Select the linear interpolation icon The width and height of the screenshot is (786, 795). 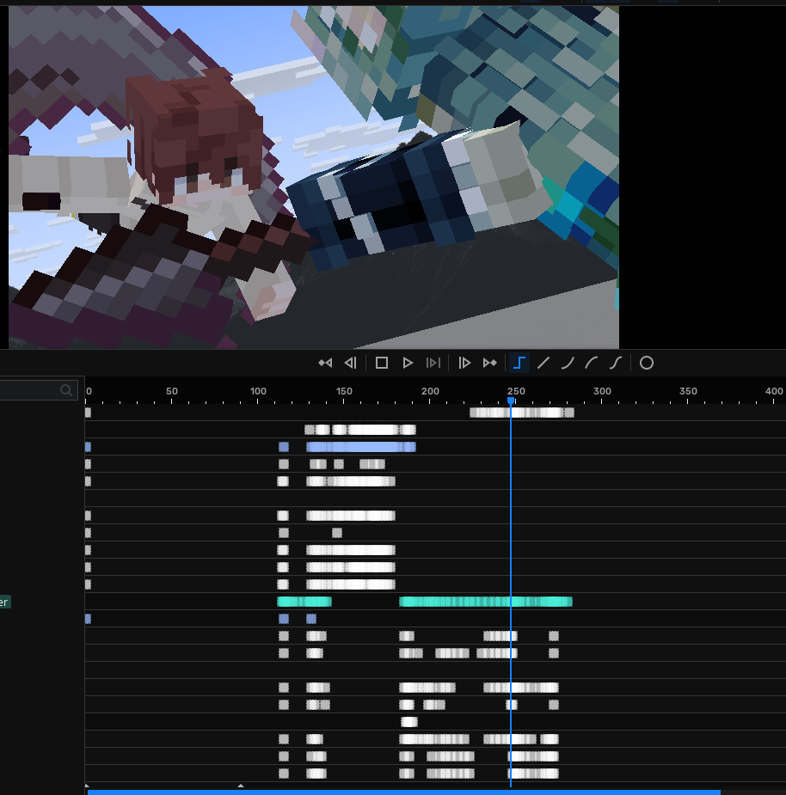click(x=543, y=363)
